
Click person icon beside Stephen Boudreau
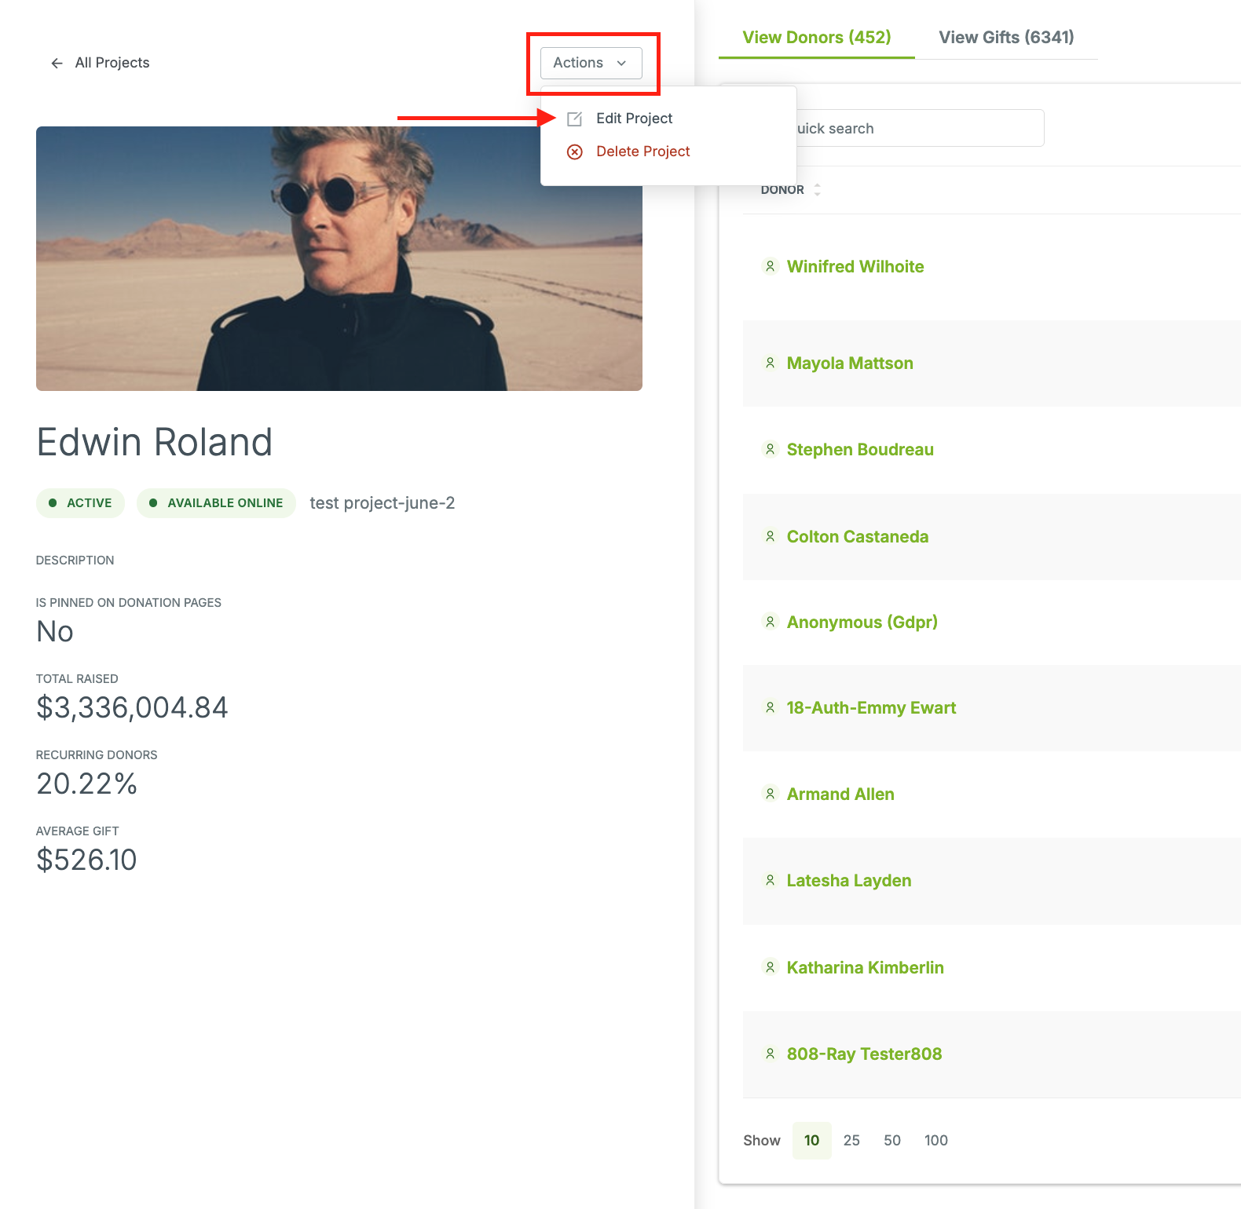coord(771,450)
